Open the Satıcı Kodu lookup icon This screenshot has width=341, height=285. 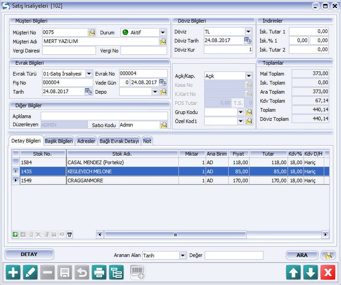coord(163,125)
